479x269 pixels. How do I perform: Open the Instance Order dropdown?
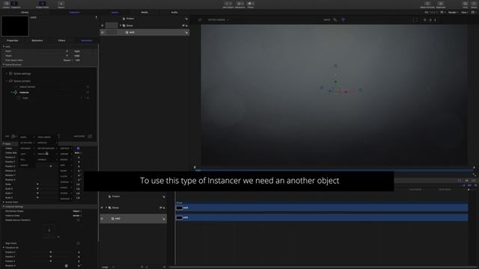tap(77, 216)
